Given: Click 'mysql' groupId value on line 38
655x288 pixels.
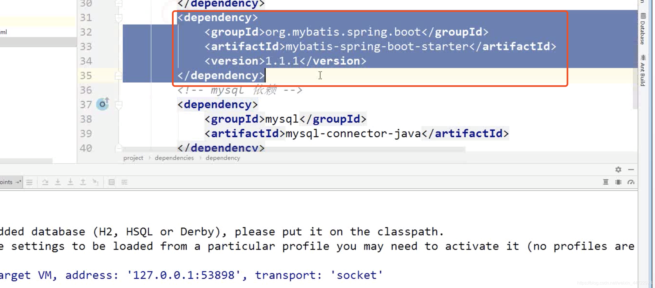Looking at the screenshot, I should tap(282, 119).
